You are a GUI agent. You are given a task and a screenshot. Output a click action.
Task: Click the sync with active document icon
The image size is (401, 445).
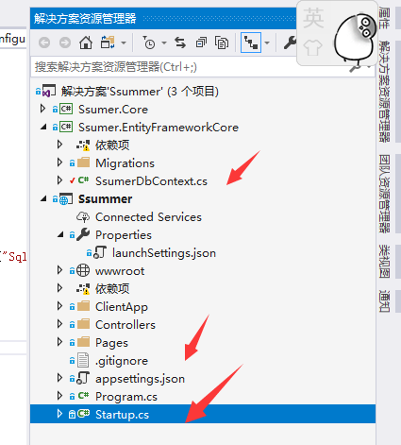(180, 43)
